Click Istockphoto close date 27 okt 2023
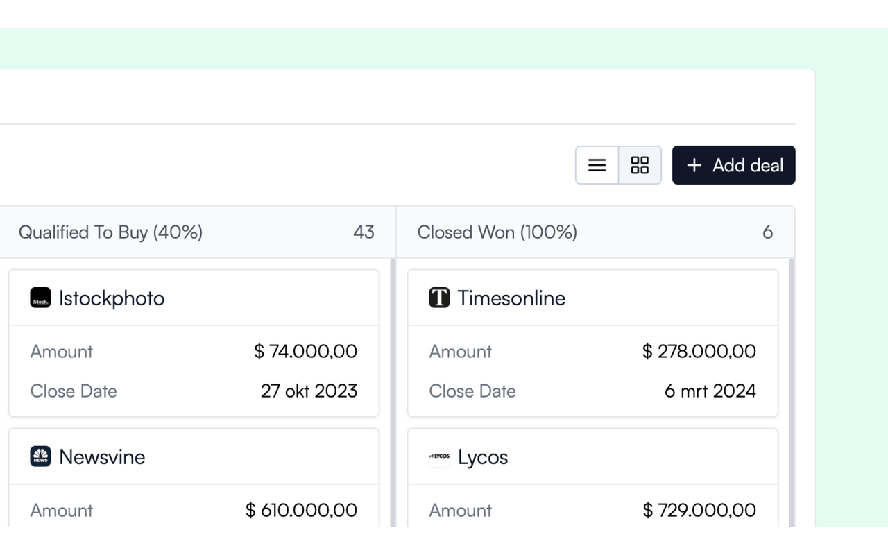The width and height of the screenshot is (888, 555). click(309, 391)
